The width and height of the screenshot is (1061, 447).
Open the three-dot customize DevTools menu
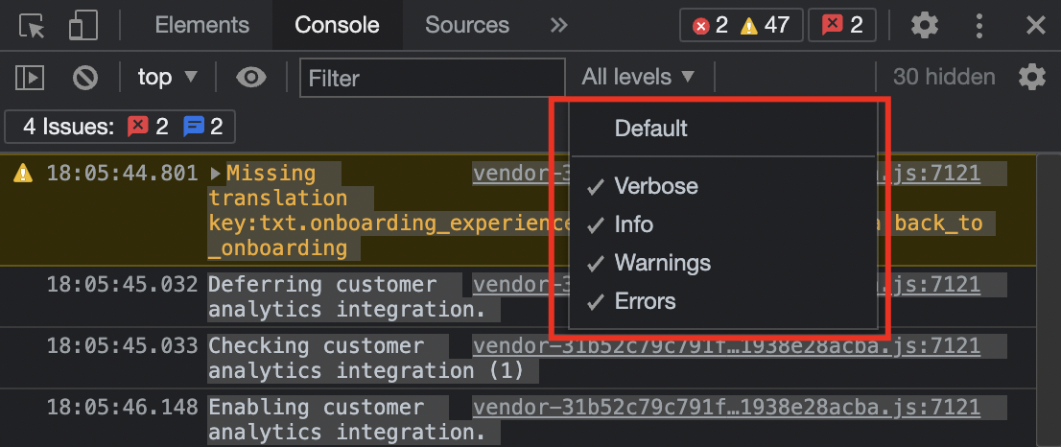coord(979,26)
